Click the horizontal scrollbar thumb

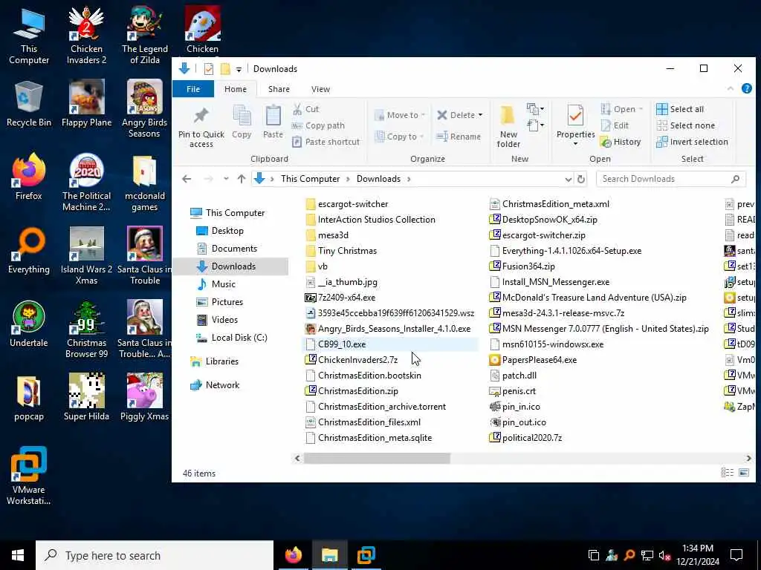click(377, 458)
